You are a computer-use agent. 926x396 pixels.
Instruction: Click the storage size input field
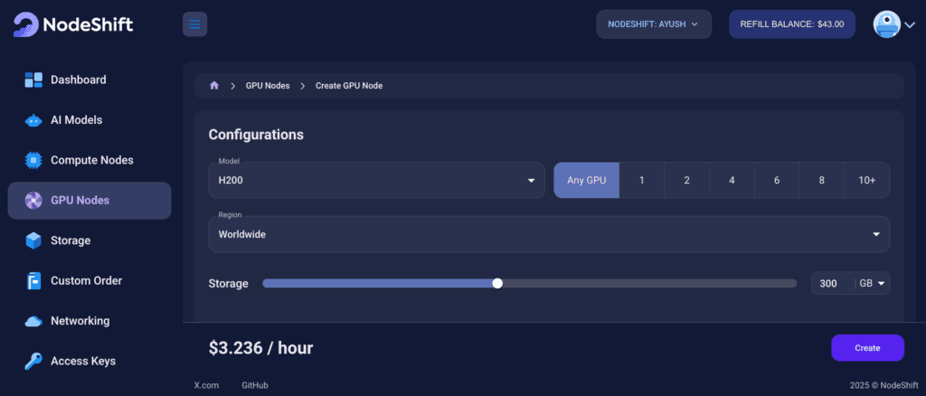click(x=831, y=284)
